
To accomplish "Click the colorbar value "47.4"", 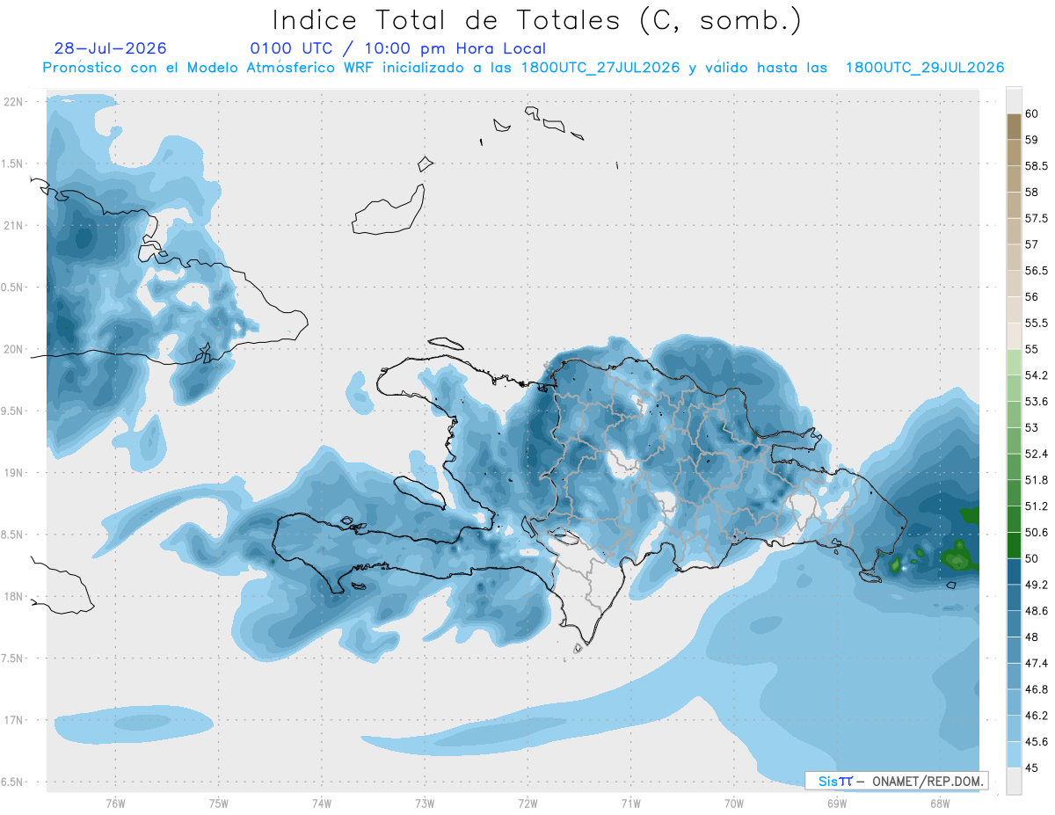I will click(x=1037, y=663).
